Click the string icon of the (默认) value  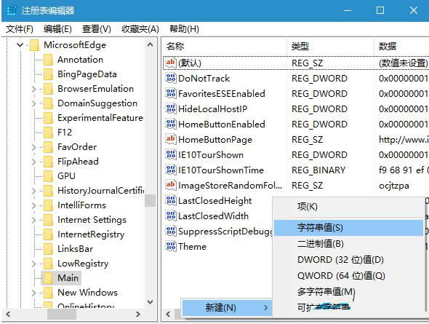click(x=170, y=63)
